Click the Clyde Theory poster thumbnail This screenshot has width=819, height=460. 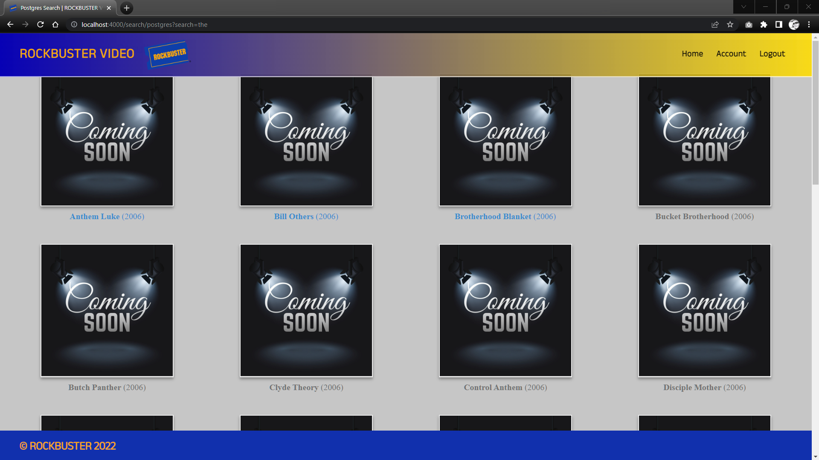[306, 310]
